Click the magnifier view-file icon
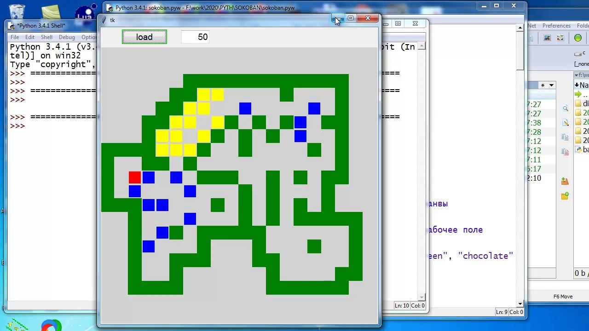The image size is (589, 331). (x=565, y=108)
